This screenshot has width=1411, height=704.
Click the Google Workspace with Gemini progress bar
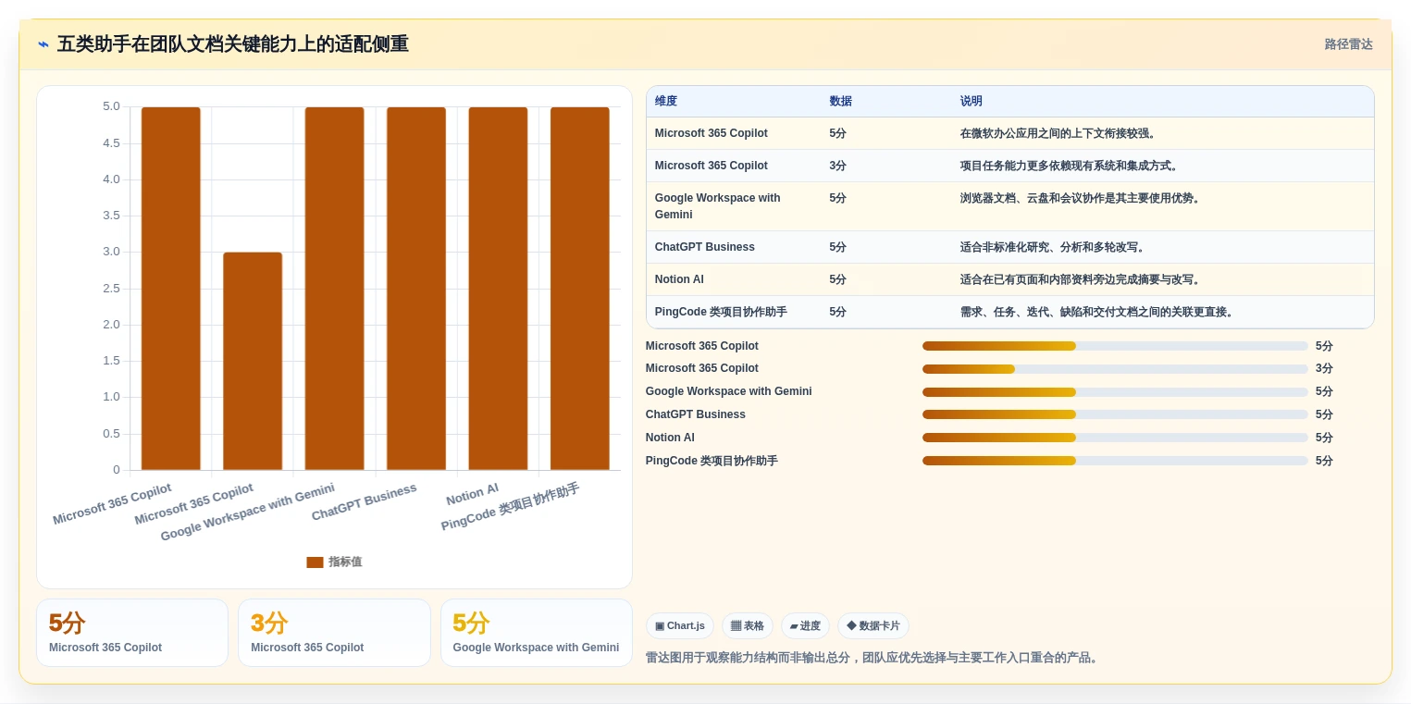(1115, 392)
